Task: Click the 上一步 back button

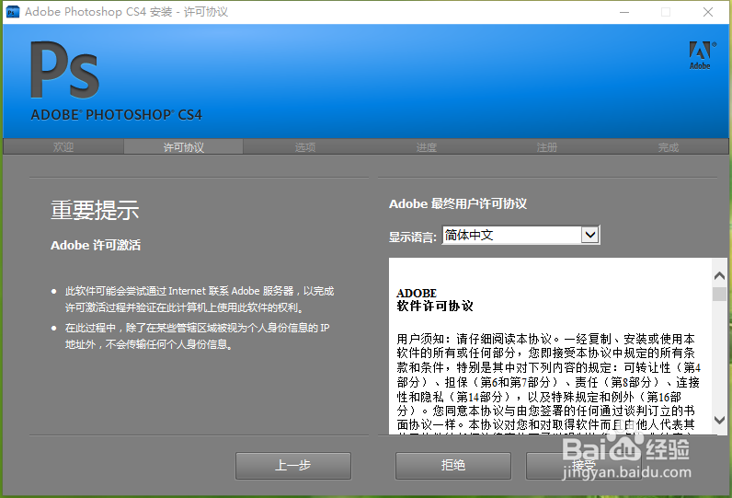Action: [293, 465]
